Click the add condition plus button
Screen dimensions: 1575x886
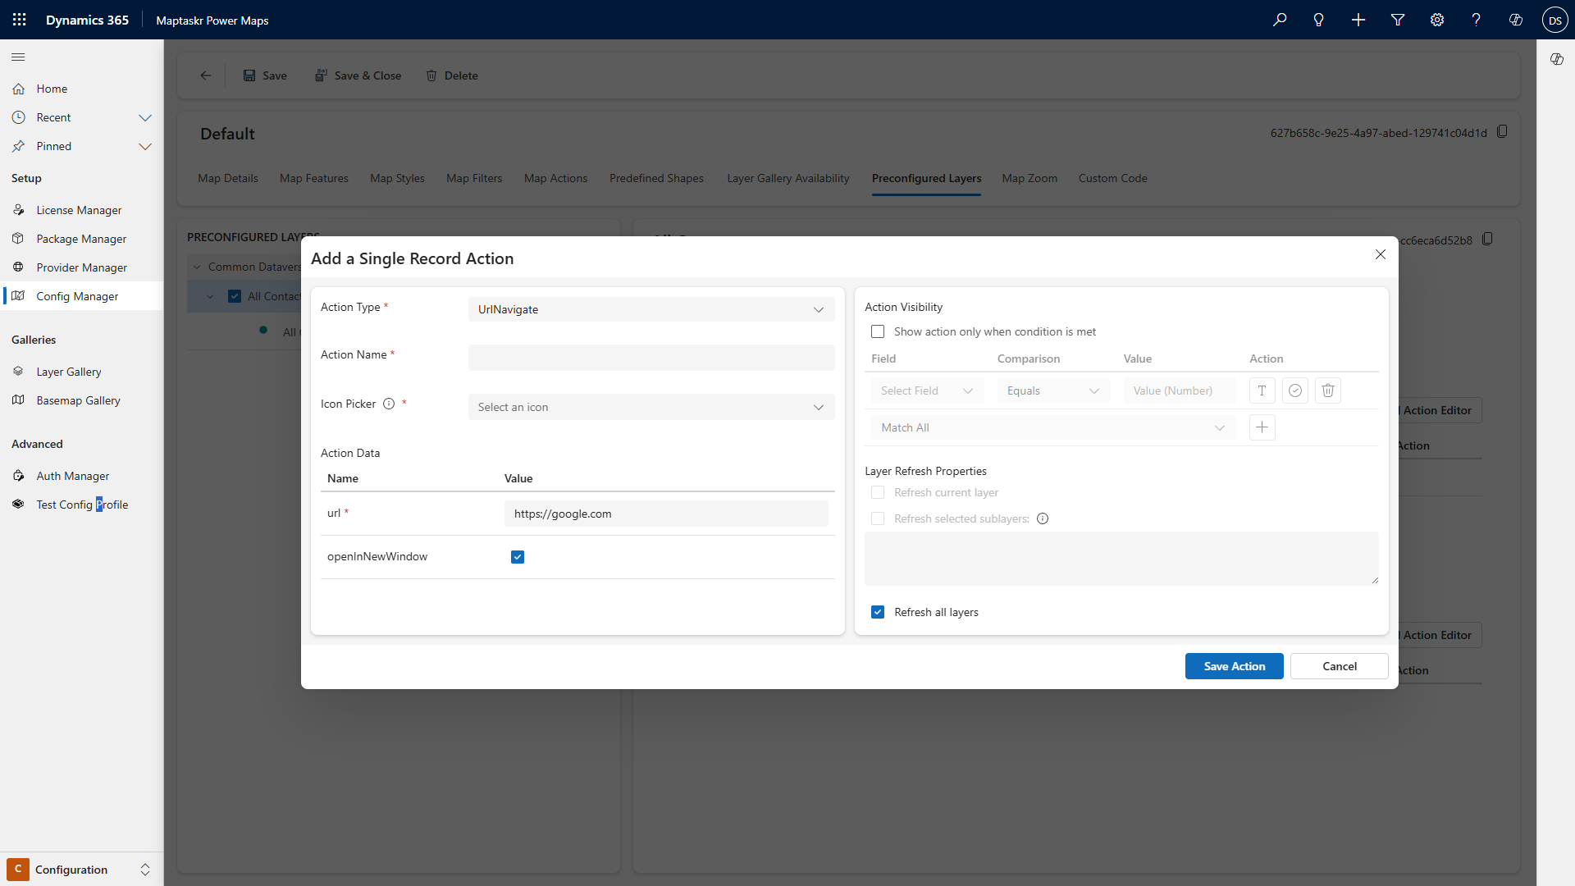tap(1262, 427)
